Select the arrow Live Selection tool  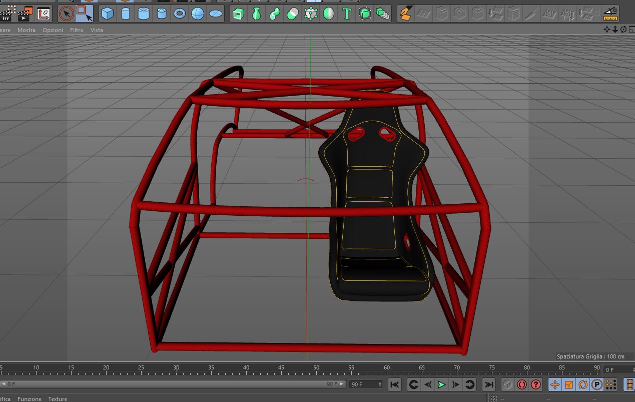[x=66, y=14]
